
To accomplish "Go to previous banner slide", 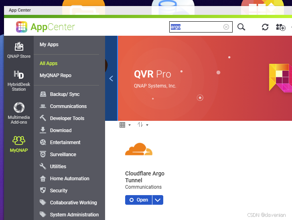I will pos(111,79).
